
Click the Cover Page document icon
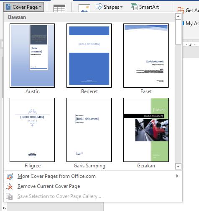pyautogui.click(x=8, y=7)
